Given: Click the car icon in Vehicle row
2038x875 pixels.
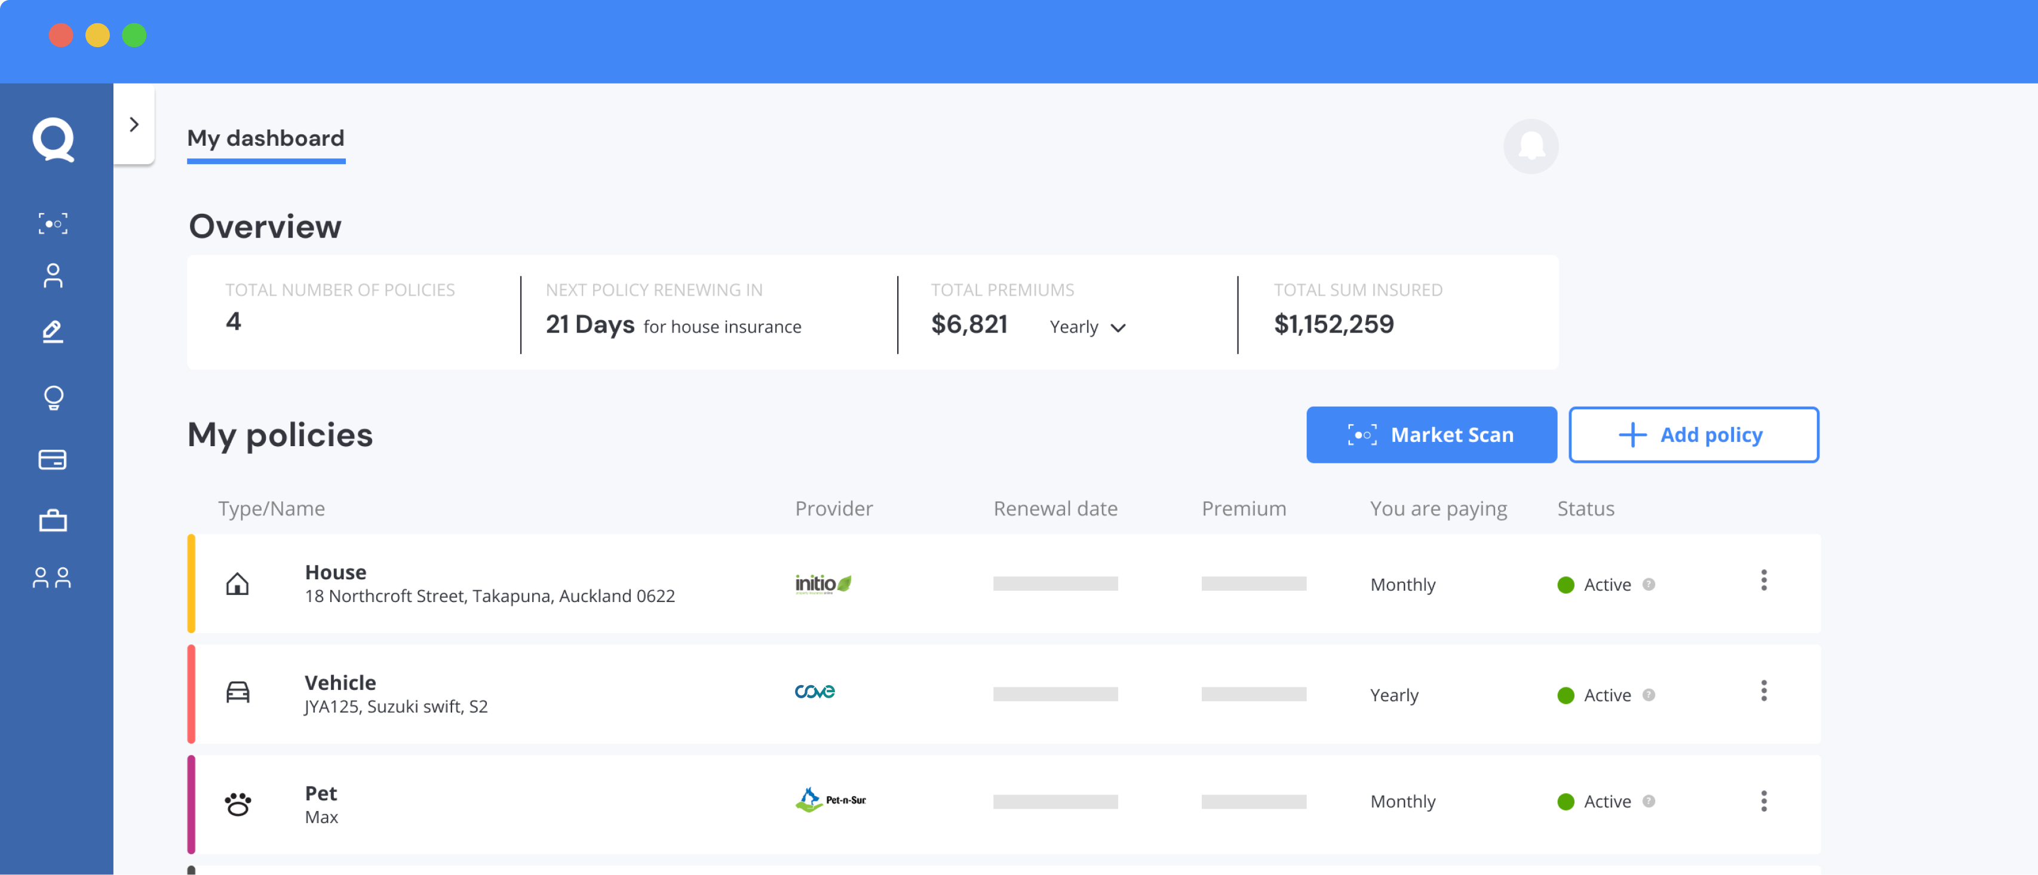Looking at the screenshot, I should click(237, 692).
